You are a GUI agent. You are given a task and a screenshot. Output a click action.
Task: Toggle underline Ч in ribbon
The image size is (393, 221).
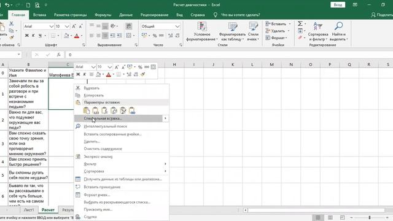point(40,36)
